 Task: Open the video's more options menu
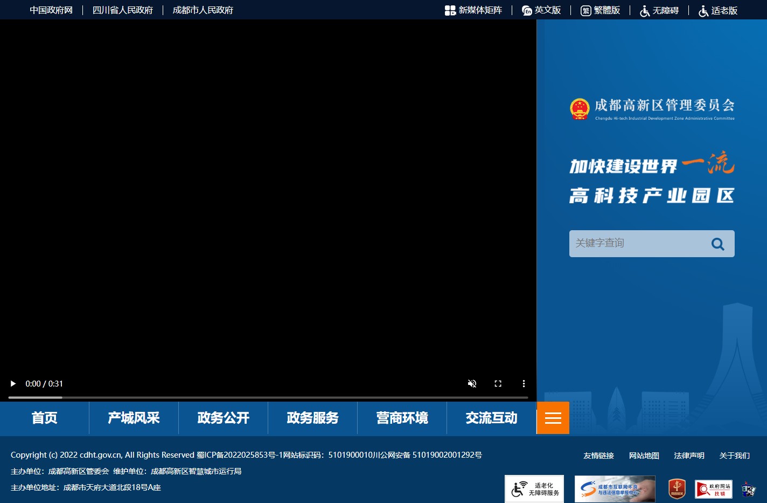click(x=524, y=384)
